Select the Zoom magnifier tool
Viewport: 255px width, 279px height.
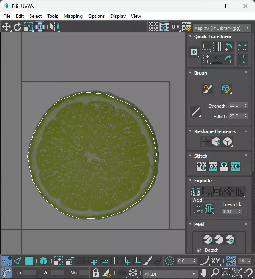(215, 273)
